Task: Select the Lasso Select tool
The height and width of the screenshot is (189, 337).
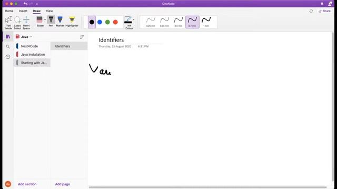Action: click(x=17, y=23)
